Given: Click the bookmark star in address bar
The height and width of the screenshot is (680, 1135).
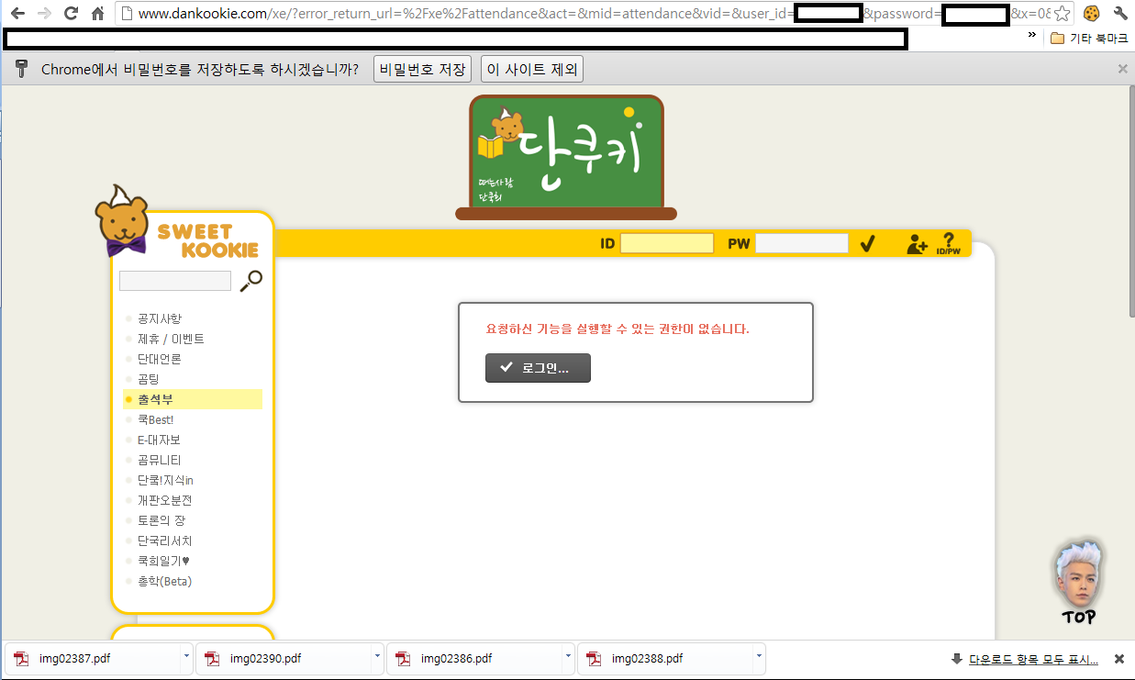Looking at the screenshot, I should (1062, 14).
